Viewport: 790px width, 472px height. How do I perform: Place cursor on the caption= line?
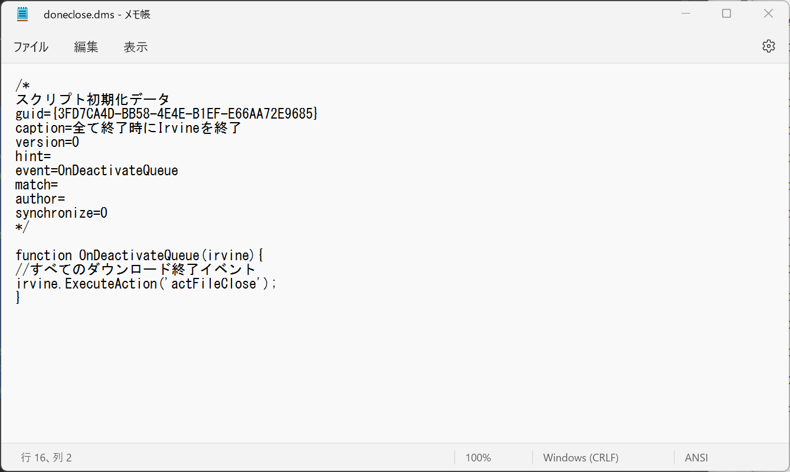point(128,128)
